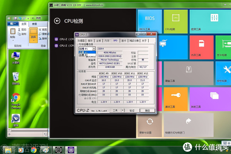The image size is (231, 154).
Task: Click the 4096 MBytes module size field
Action: 110,53
